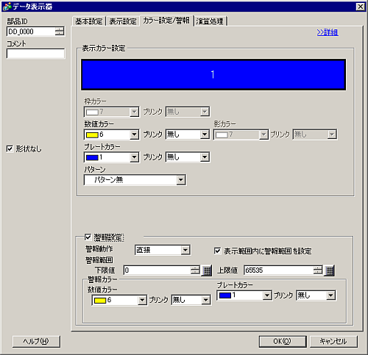
Task: Toggle 表示範囲内に警報範囲を設定 checkbox
Action: coord(217,251)
